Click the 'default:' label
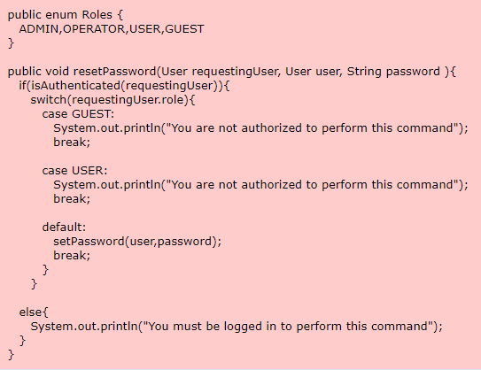The height and width of the screenshot is (370, 481). coord(64,227)
